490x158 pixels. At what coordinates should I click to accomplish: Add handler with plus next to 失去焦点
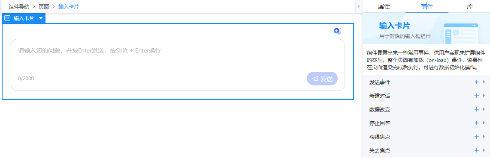coord(476,151)
